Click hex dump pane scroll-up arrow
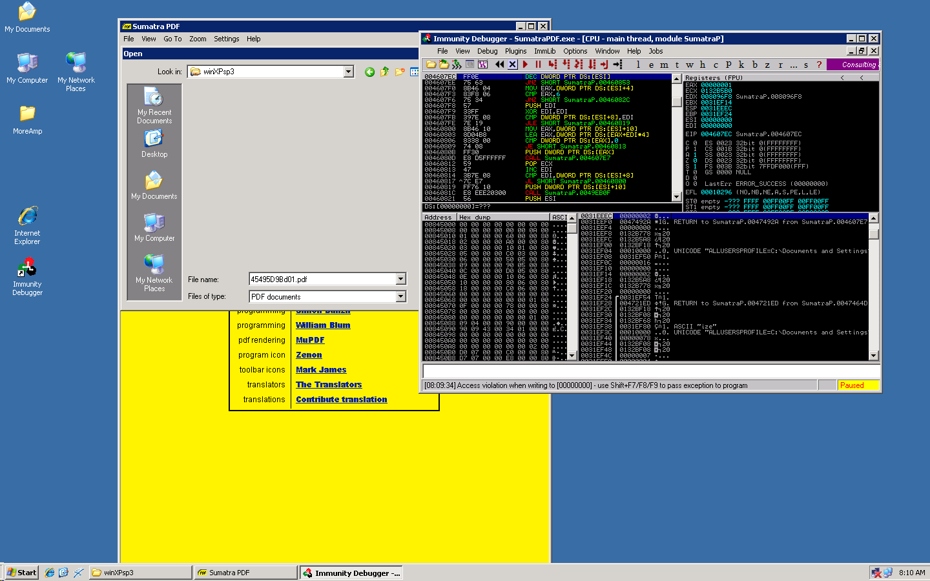The image size is (930, 581). click(x=572, y=218)
